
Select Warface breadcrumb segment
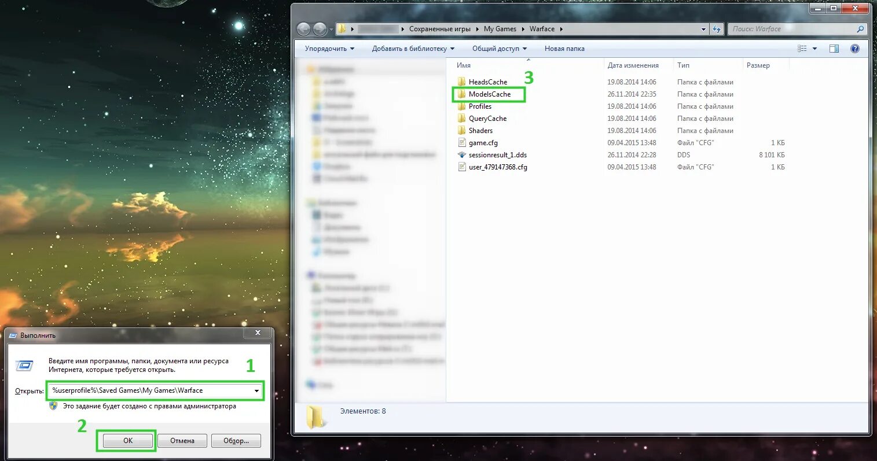542,29
